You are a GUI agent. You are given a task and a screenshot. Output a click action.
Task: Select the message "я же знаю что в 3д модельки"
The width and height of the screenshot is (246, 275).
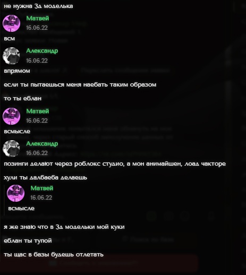tap(64, 227)
